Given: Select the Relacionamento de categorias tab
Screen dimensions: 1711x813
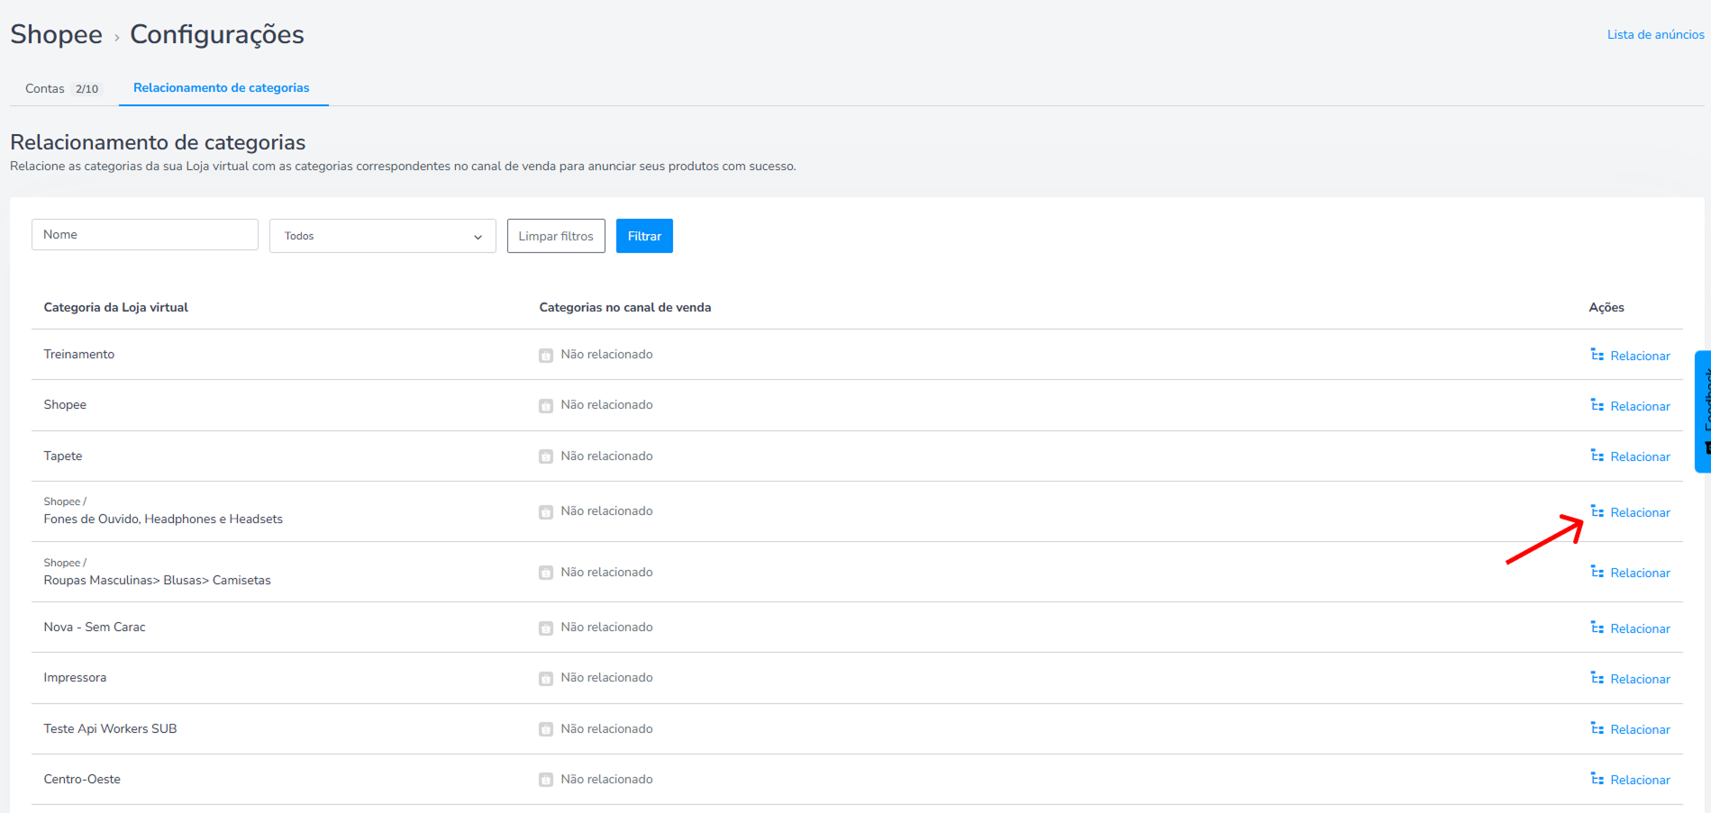Looking at the screenshot, I should click(x=222, y=87).
